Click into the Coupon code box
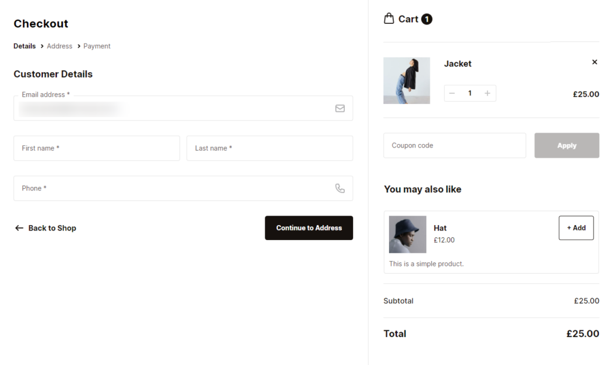 pyautogui.click(x=454, y=146)
